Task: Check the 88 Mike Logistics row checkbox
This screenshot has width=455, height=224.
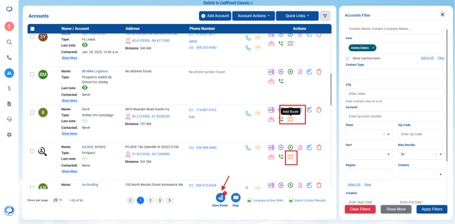Action: [32, 74]
